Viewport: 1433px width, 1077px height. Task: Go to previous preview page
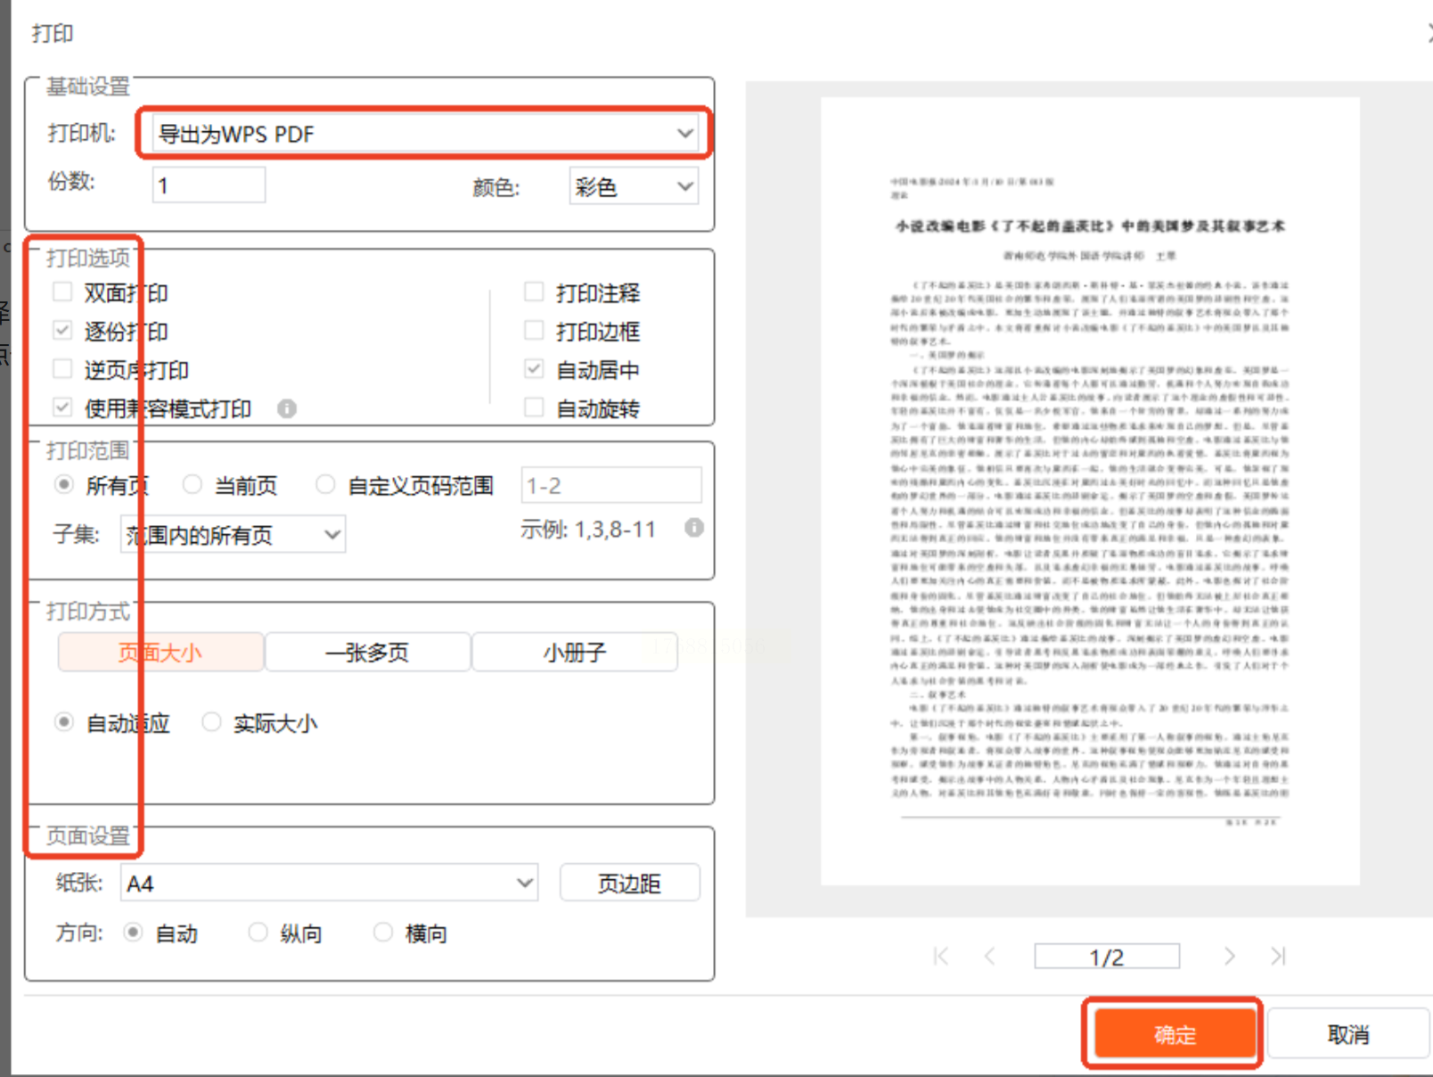990,957
